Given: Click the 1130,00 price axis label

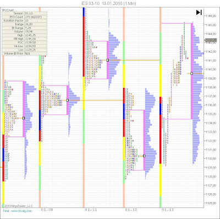Looking at the screenshot, I should [211, 159].
